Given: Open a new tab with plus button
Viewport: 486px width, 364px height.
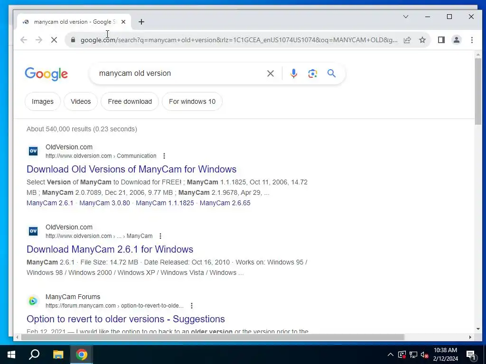Looking at the screenshot, I should click(141, 22).
